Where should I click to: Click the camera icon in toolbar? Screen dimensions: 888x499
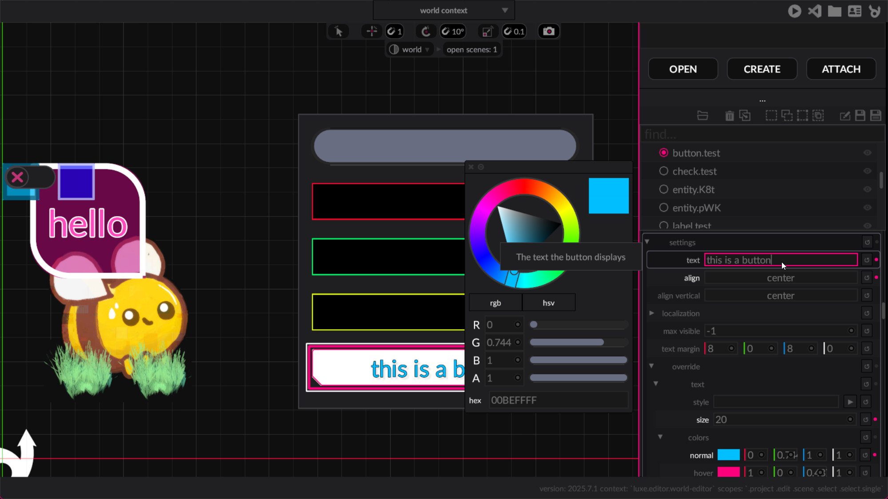549,31
